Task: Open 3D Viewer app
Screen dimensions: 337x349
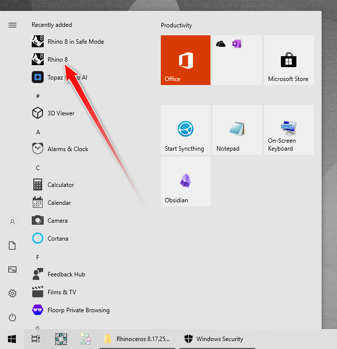Action: 61,113
